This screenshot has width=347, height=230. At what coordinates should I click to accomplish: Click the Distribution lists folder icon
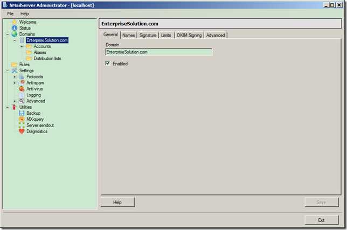tap(29, 59)
